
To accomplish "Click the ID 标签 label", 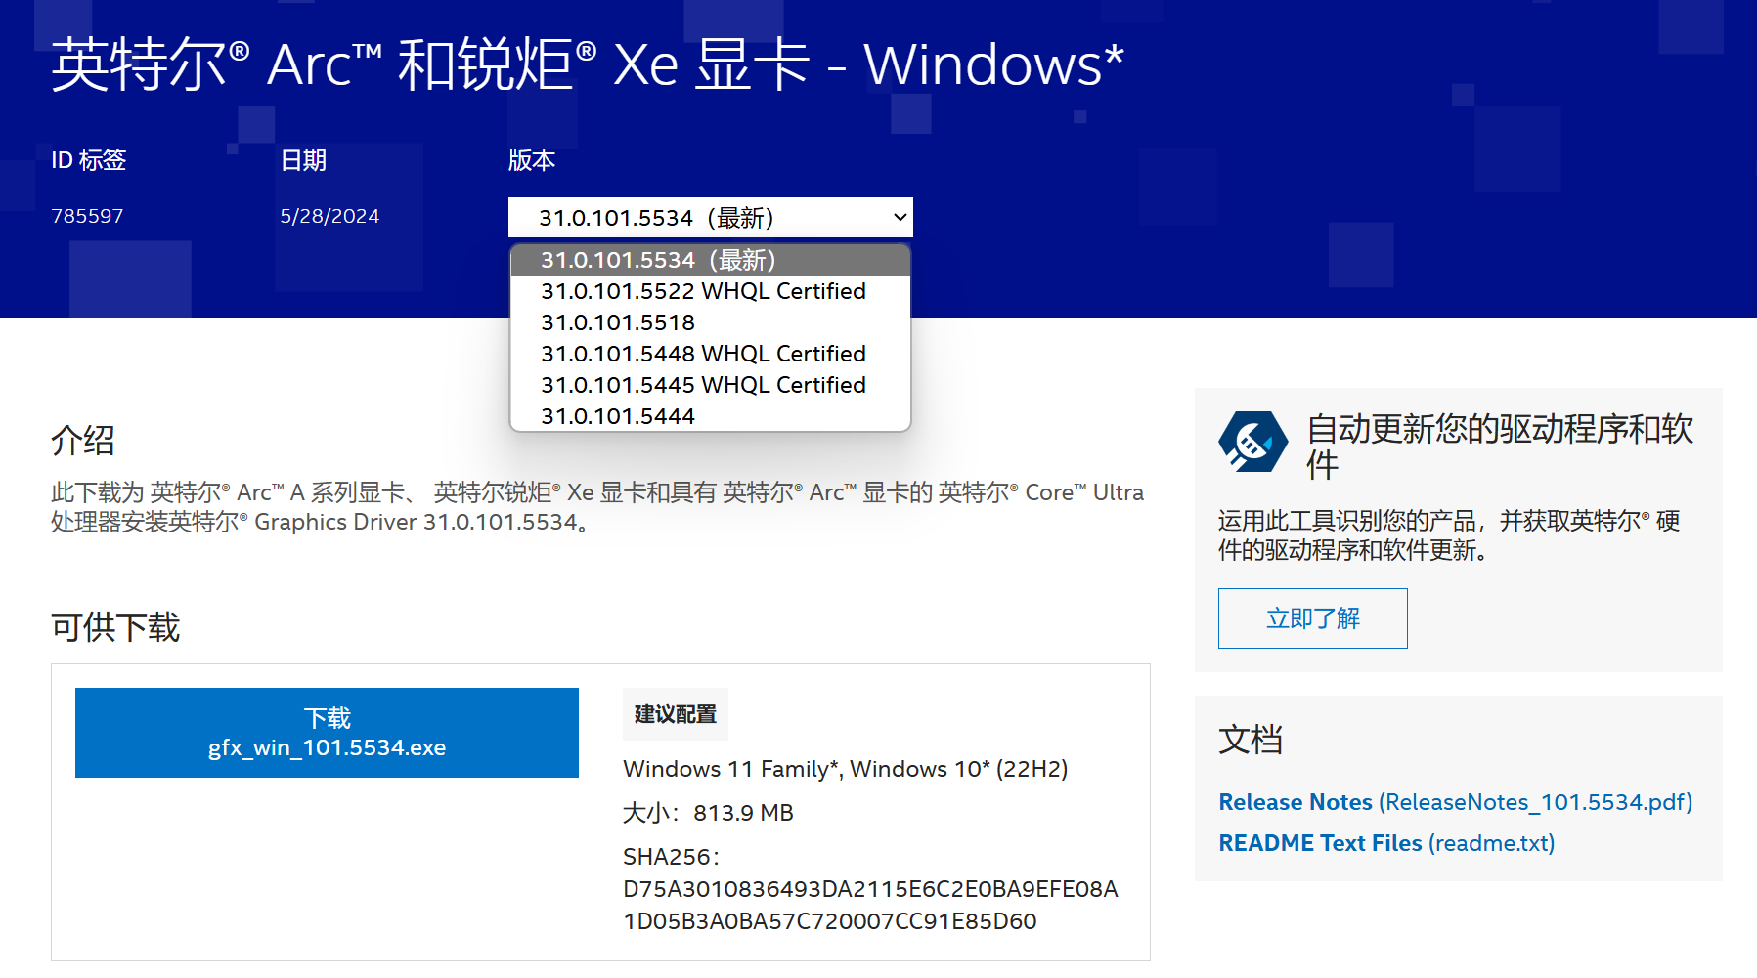I will [89, 160].
